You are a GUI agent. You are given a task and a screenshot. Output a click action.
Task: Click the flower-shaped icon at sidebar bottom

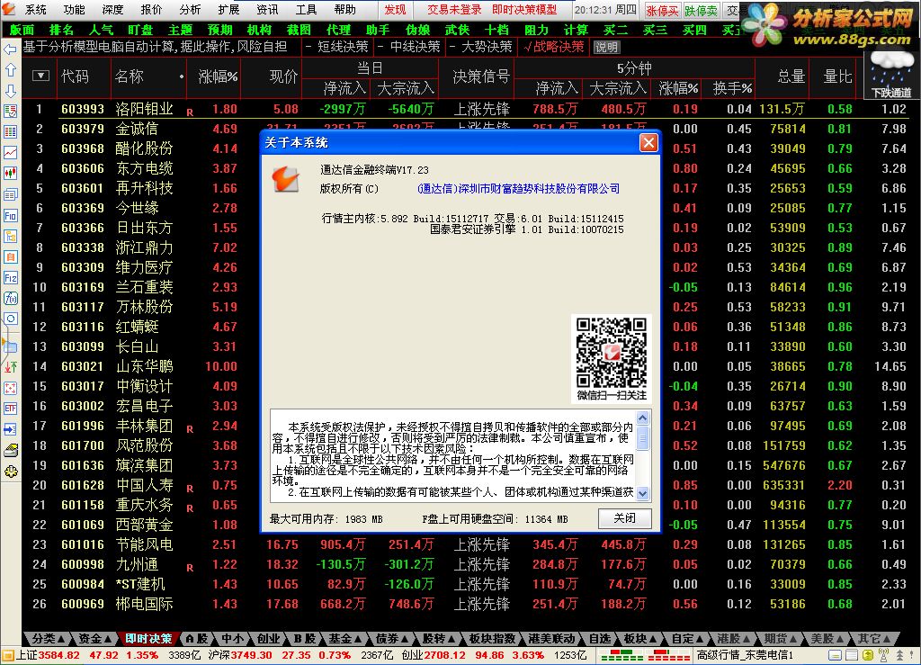tap(10, 472)
